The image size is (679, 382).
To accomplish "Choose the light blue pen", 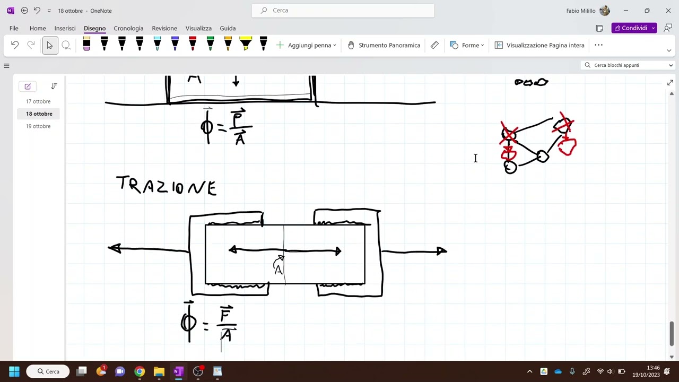I will pyautogui.click(x=157, y=44).
